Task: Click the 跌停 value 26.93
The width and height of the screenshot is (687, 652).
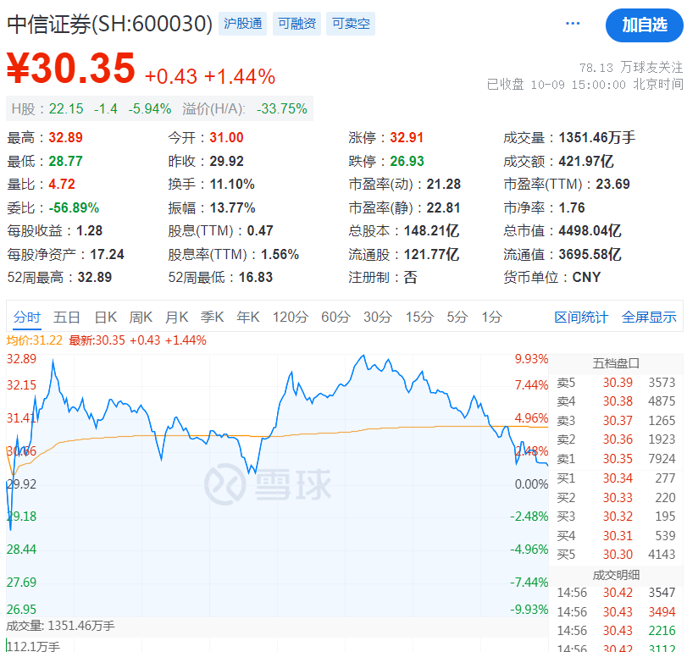Action: pos(407,161)
